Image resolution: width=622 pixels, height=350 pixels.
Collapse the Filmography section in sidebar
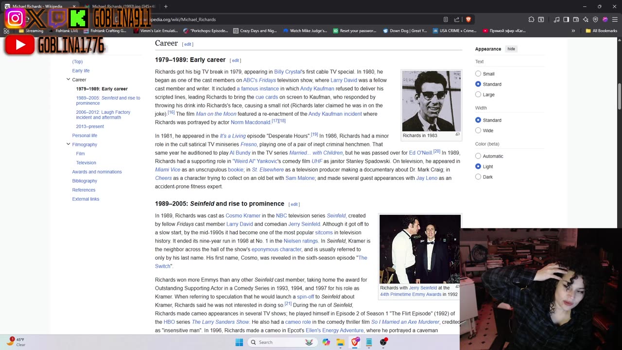tap(68, 144)
